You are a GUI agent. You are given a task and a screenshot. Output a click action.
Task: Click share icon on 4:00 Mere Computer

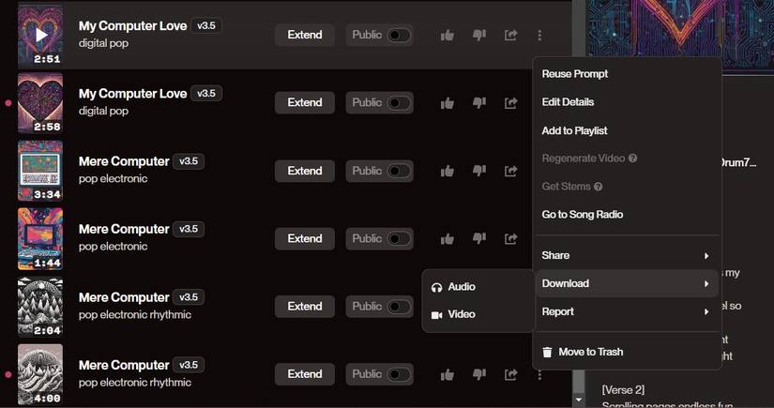511,375
